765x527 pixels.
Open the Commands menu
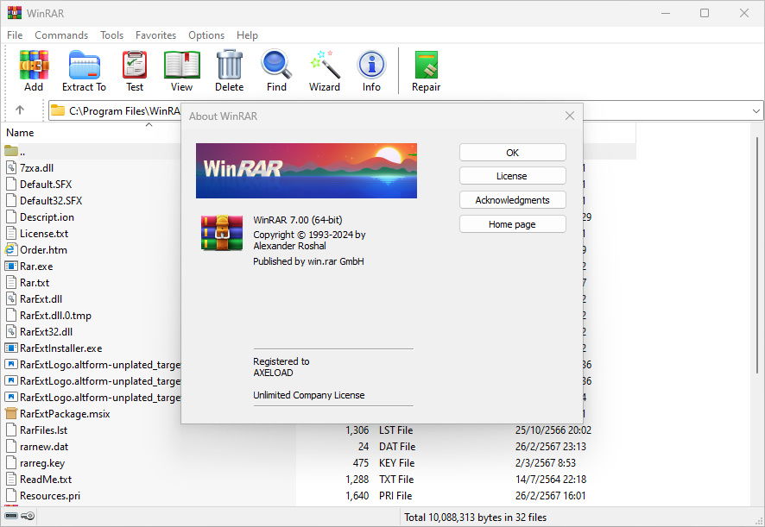[61, 35]
